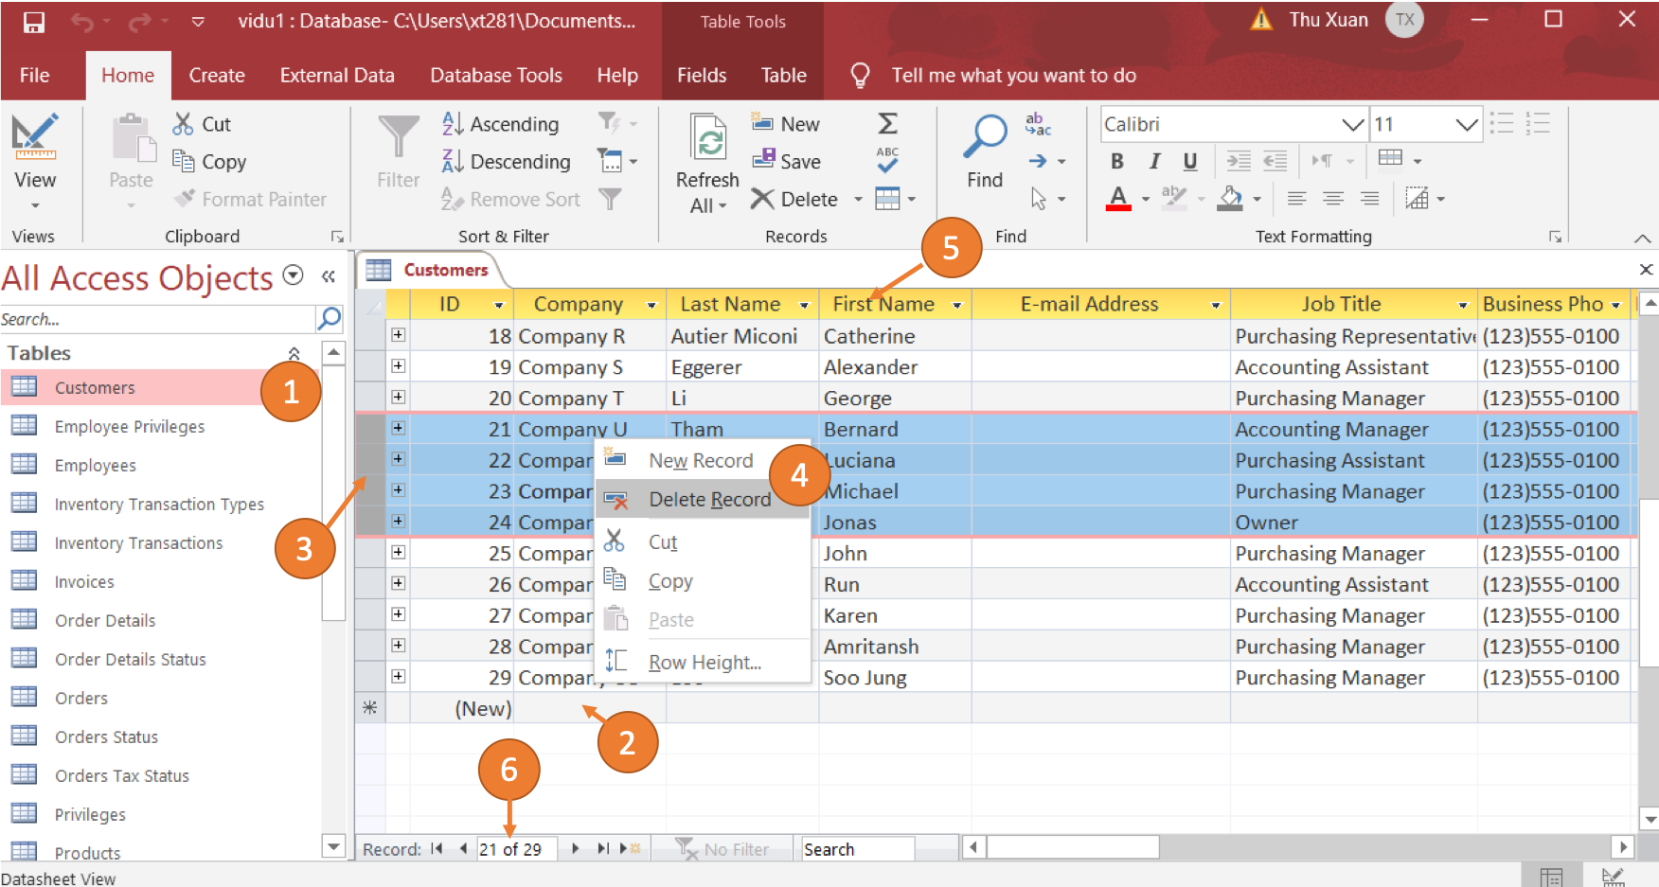This screenshot has width=1659, height=887.
Task: Click Delete in the Records group
Action: [x=794, y=200]
